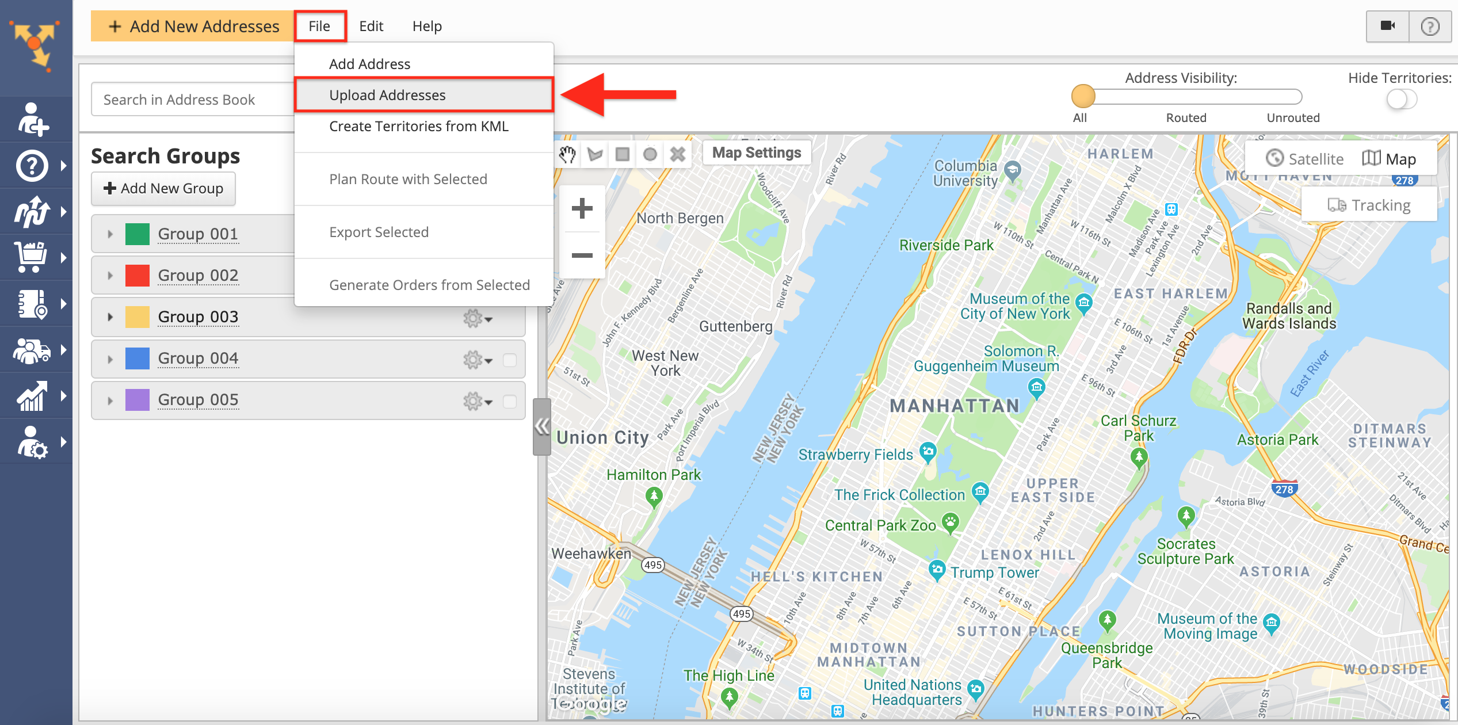Expand Group 005 tree arrow
This screenshot has width=1458, height=725.
(110, 401)
